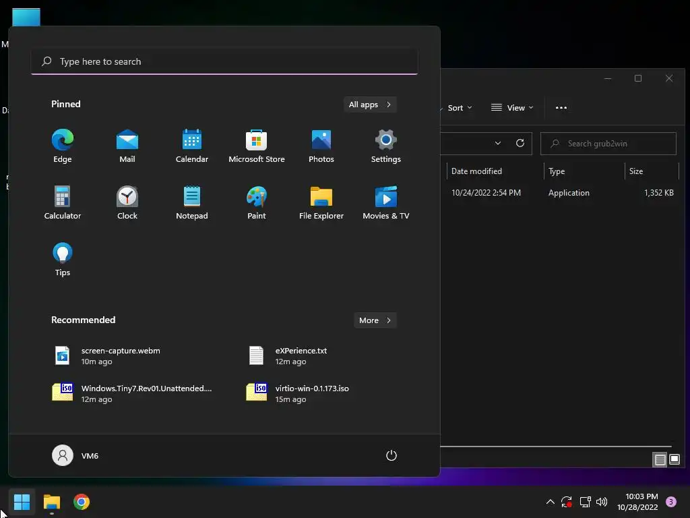Click the Windows Start button on taskbar
Viewport: 690px width, 518px height.
[22, 502]
